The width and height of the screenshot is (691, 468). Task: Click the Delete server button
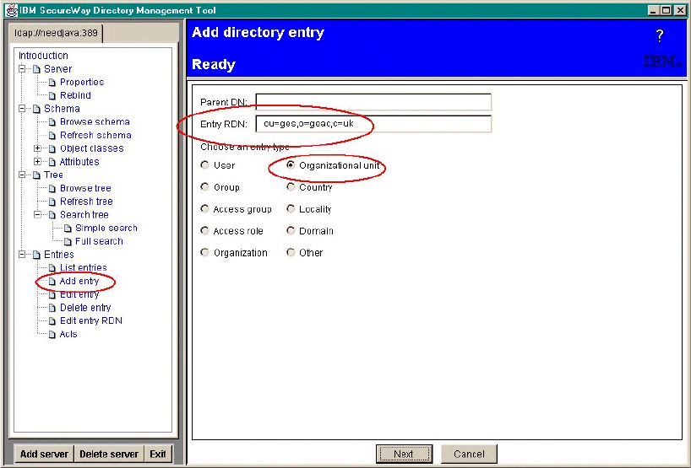[x=109, y=454]
